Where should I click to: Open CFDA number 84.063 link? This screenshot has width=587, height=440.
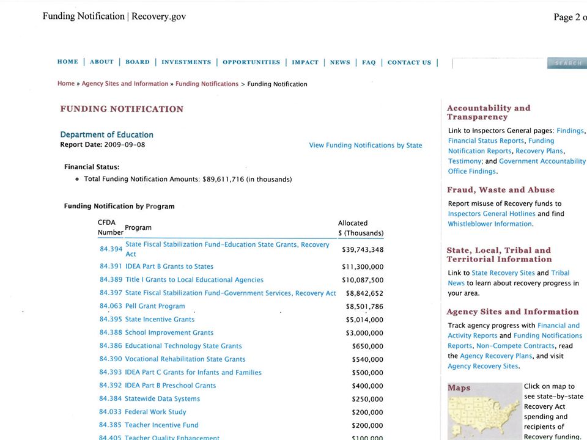tap(111, 306)
